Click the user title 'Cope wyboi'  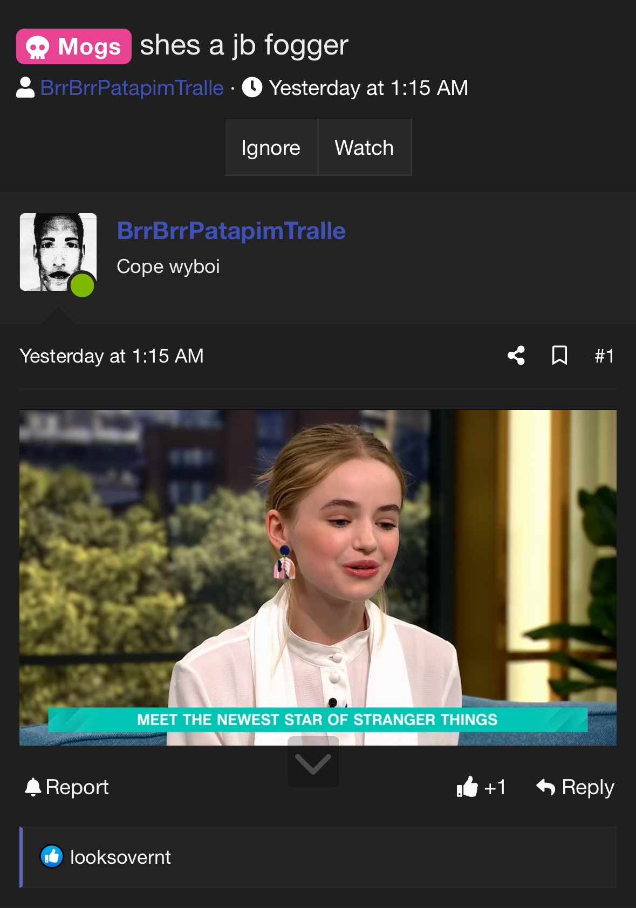168,267
